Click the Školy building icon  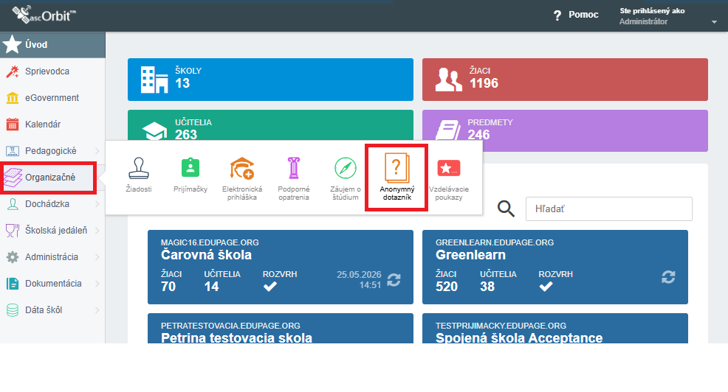click(x=154, y=80)
